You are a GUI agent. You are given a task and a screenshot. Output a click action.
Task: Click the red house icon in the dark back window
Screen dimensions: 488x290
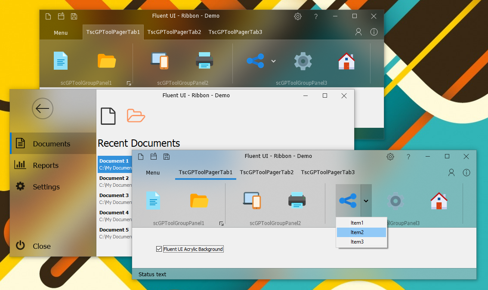pos(346,61)
